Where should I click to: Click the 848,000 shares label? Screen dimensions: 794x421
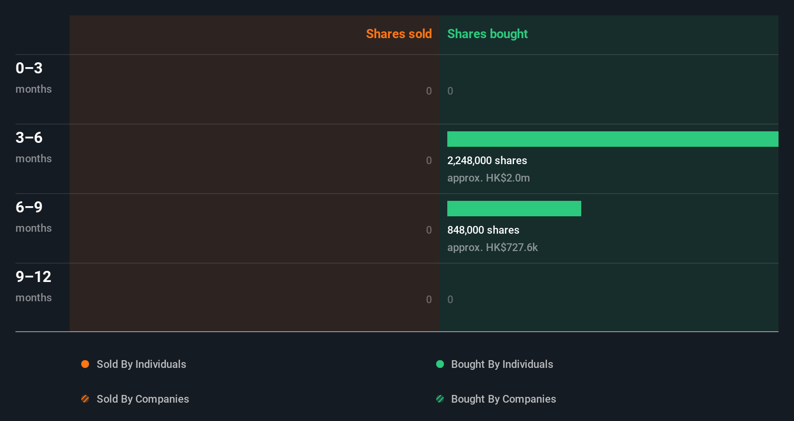(x=483, y=230)
